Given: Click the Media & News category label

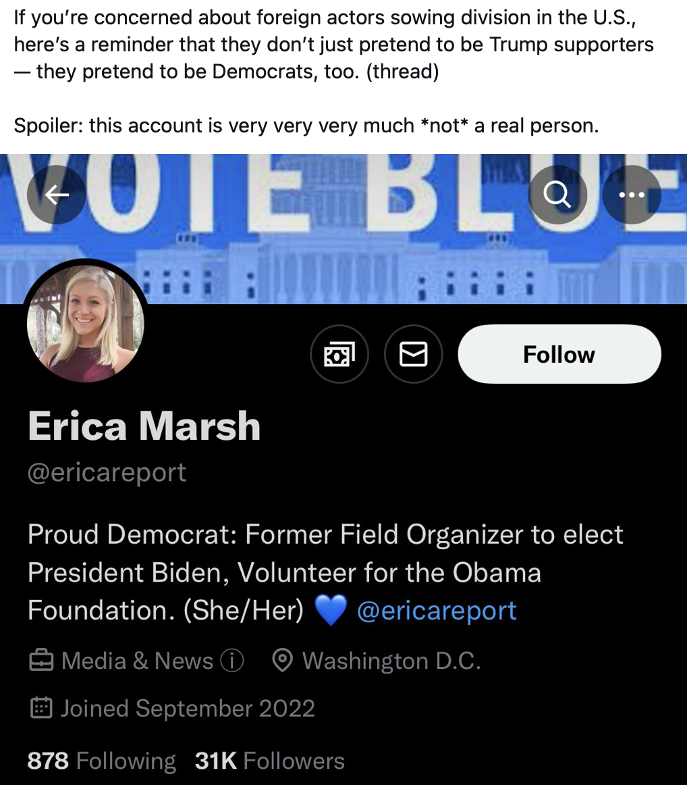Looking at the screenshot, I should [x=137, y=661].
